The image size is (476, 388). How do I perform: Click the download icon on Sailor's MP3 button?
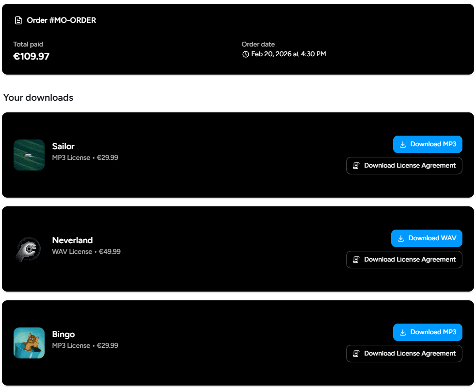403,144
